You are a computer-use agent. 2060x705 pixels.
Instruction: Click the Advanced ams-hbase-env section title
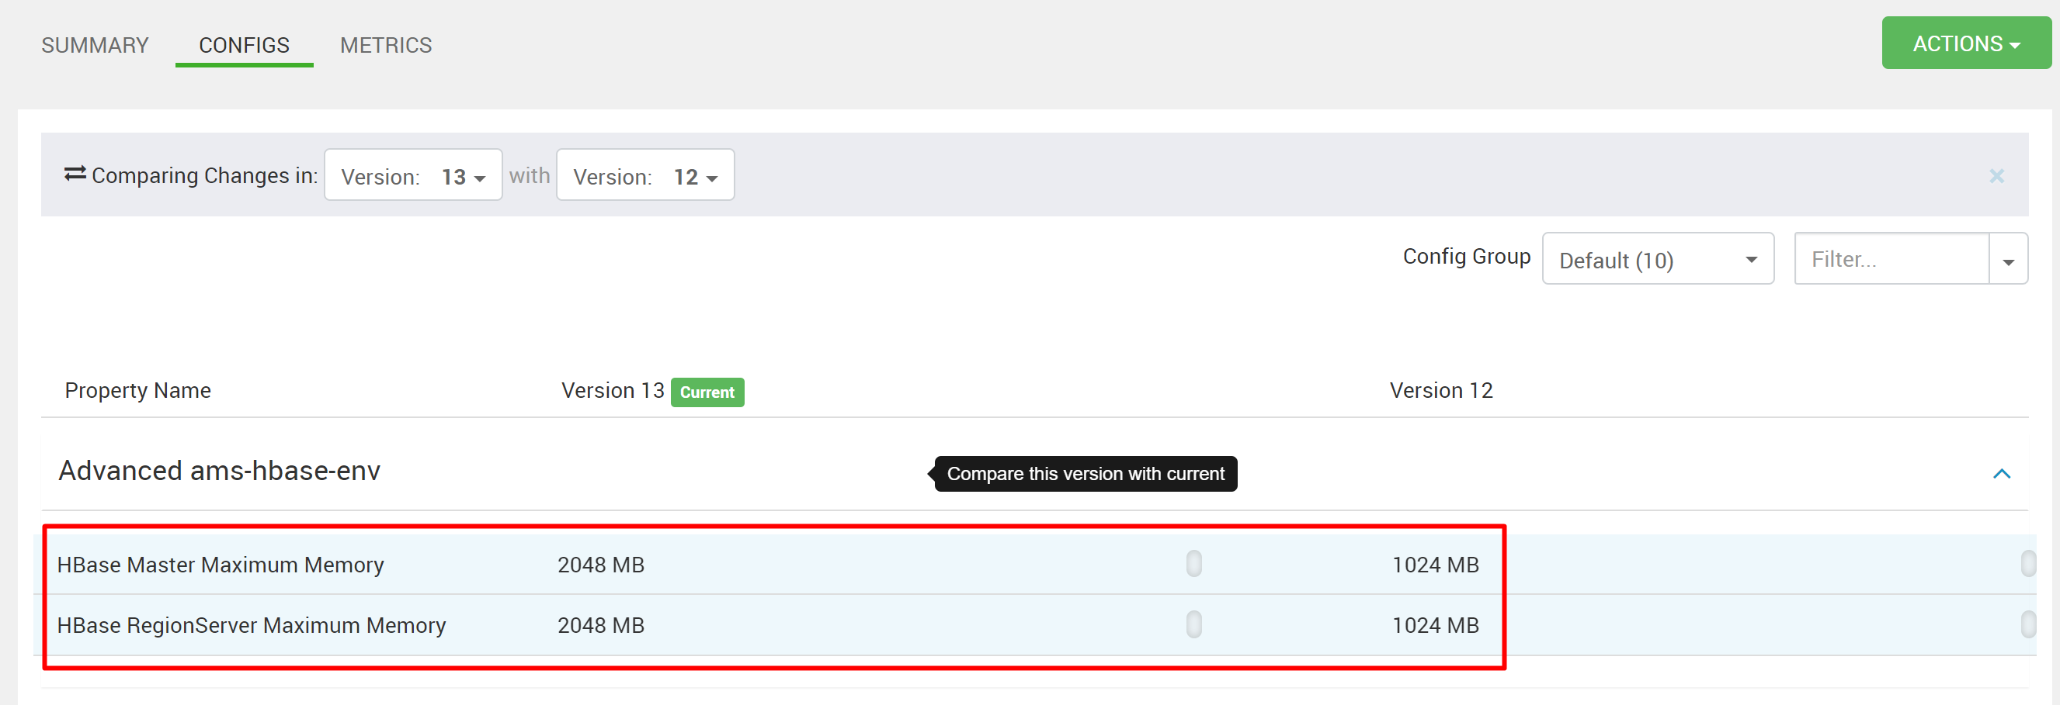point(219,471)
